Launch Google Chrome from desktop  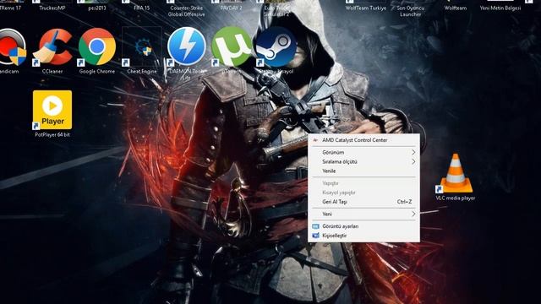click(x=97, y=47)
